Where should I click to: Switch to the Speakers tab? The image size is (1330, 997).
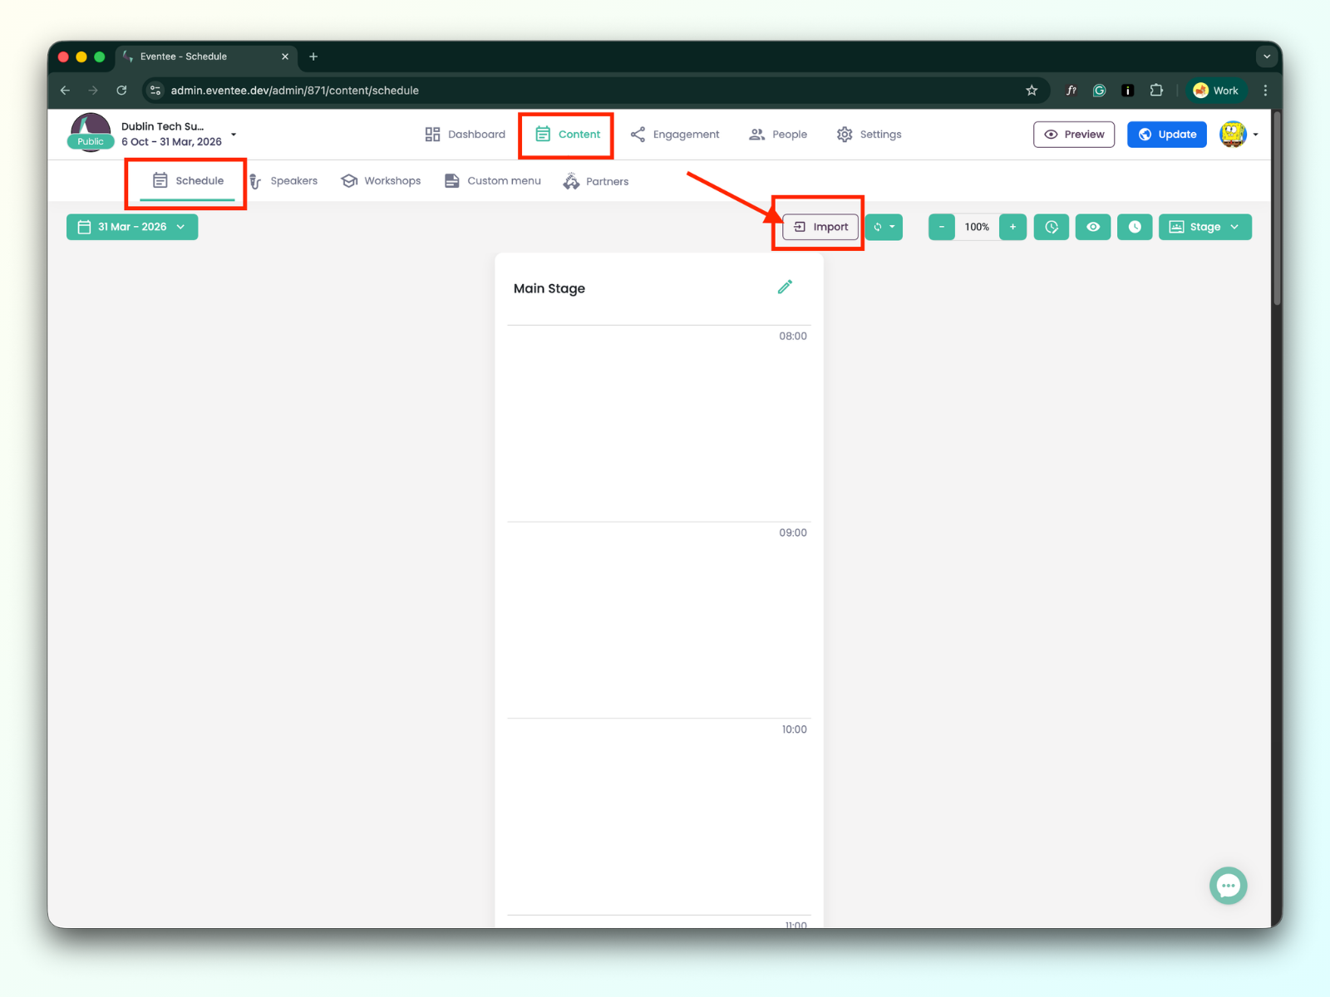coord(283,181)
